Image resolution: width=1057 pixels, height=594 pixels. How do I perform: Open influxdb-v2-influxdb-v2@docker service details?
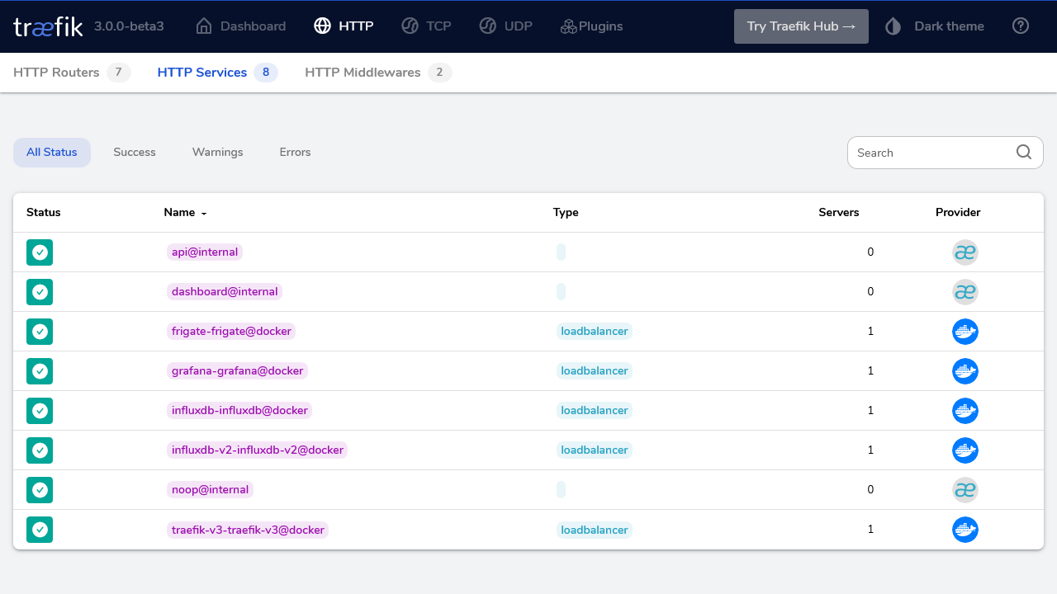257,450
